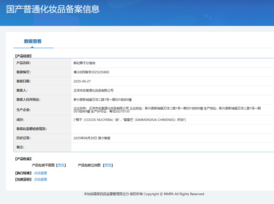274x204 pixels.
Task: Click the registrant 云浮市名草源化妆品有限公司 value
Action: click(93, 90)
